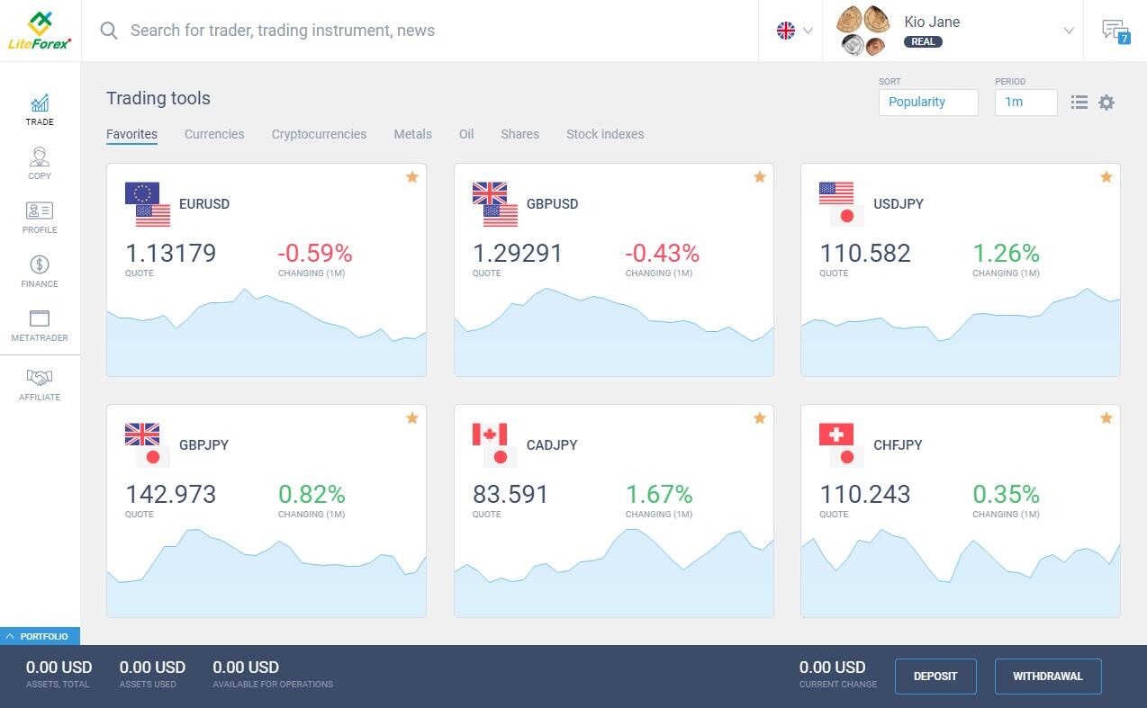Click CADJPY flag pair icon
This screenshot has width=1147, height=708.
pos(495,445)
